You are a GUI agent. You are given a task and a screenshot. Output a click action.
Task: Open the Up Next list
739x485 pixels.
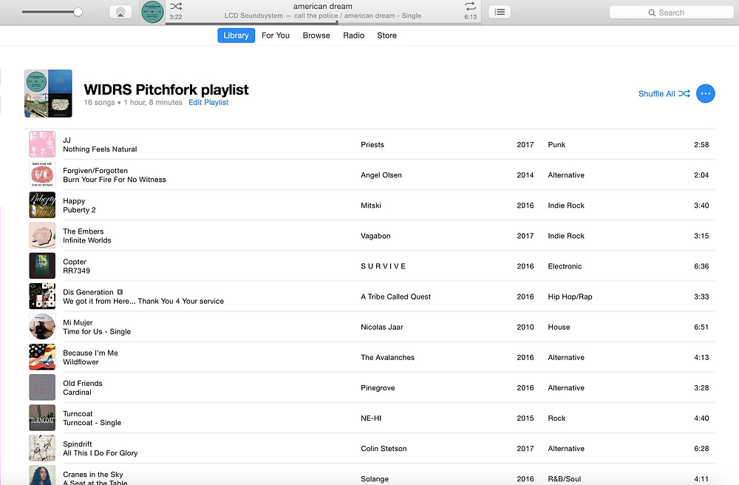(500, 12)
